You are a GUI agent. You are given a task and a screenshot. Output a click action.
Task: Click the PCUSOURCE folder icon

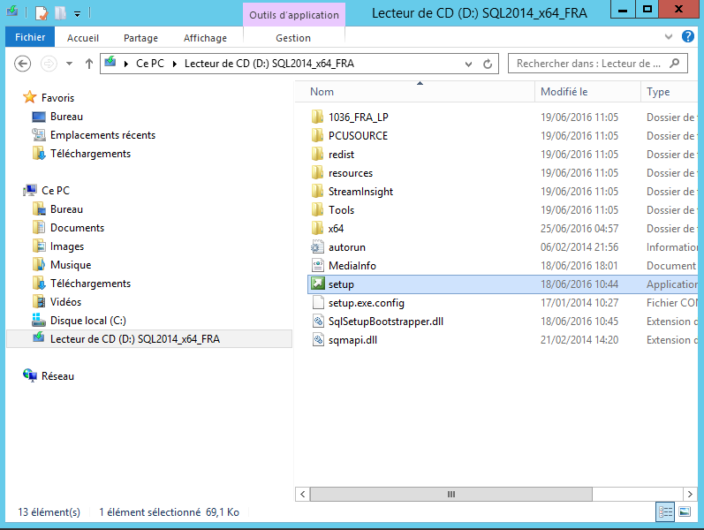[x=317, y=136]
